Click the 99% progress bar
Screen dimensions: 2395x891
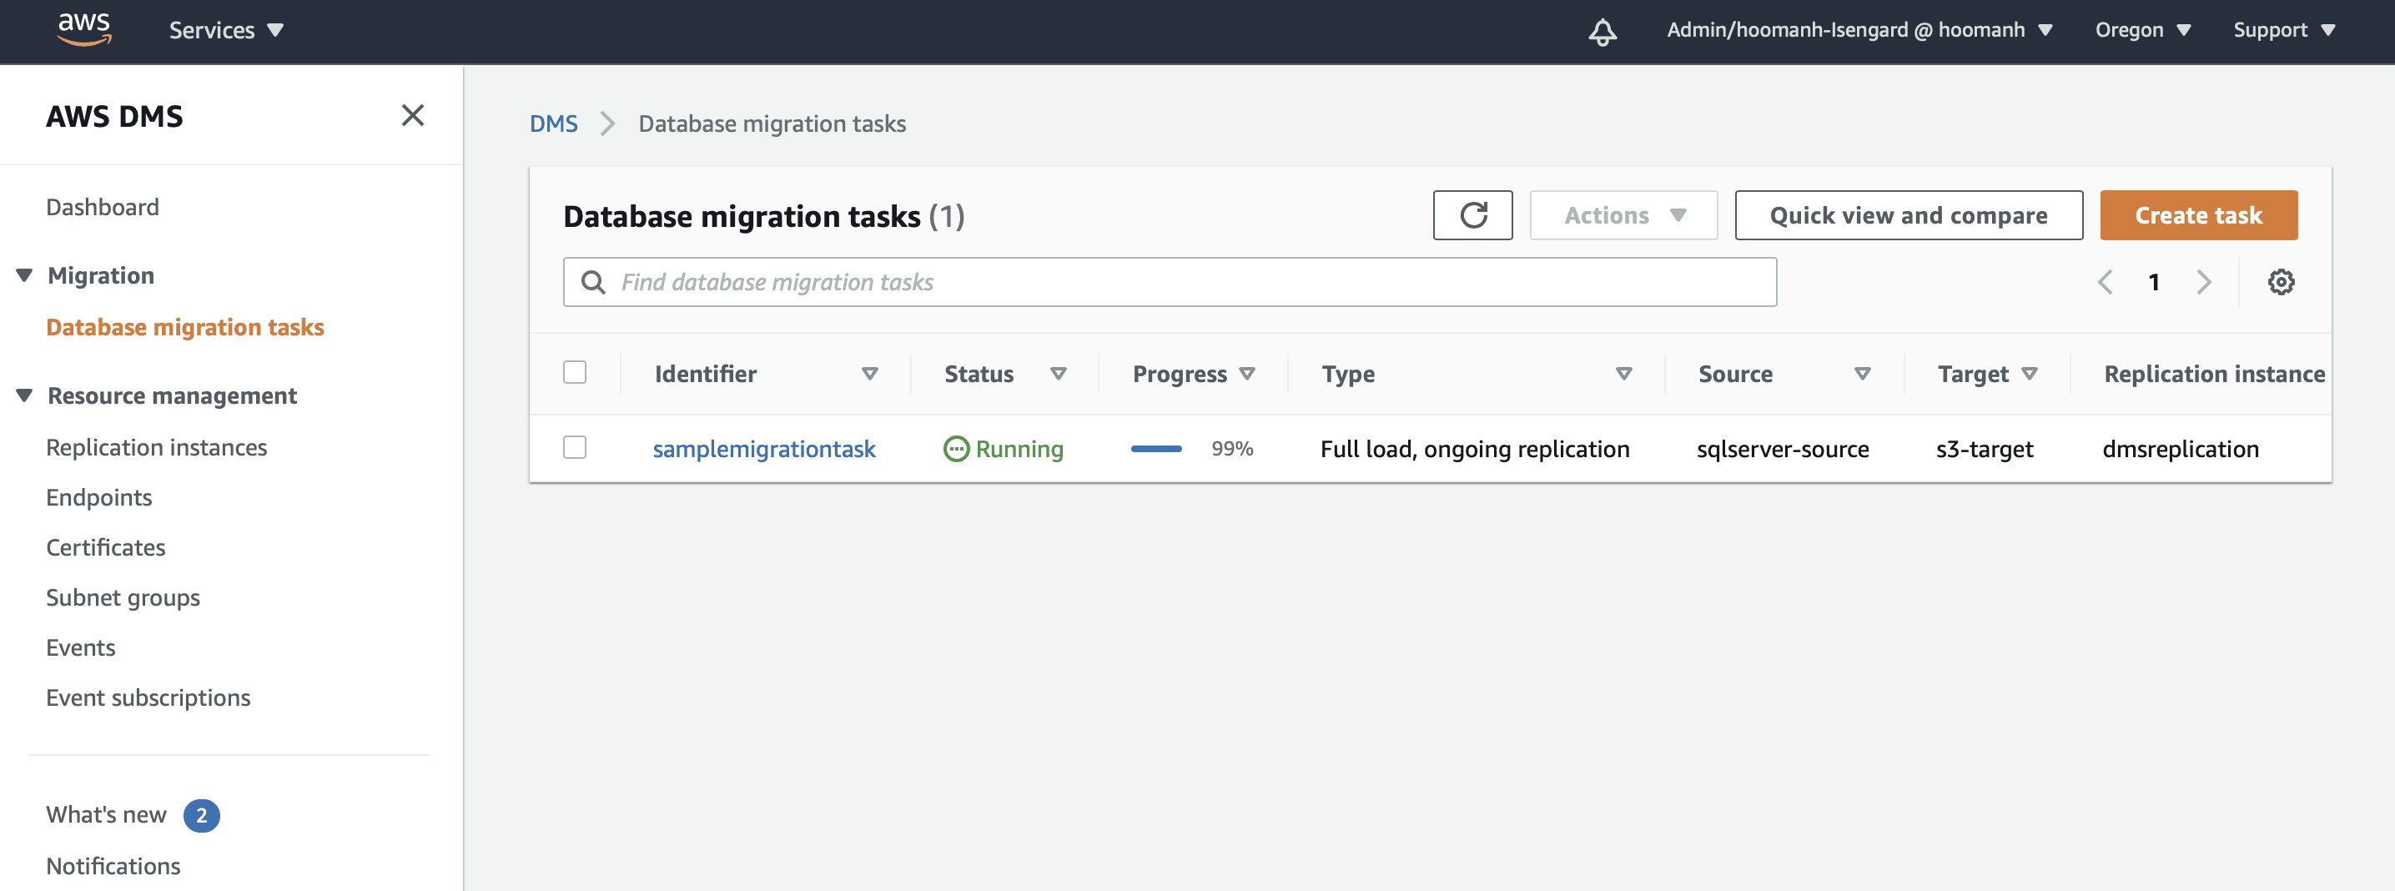(x=1155, y=449)
